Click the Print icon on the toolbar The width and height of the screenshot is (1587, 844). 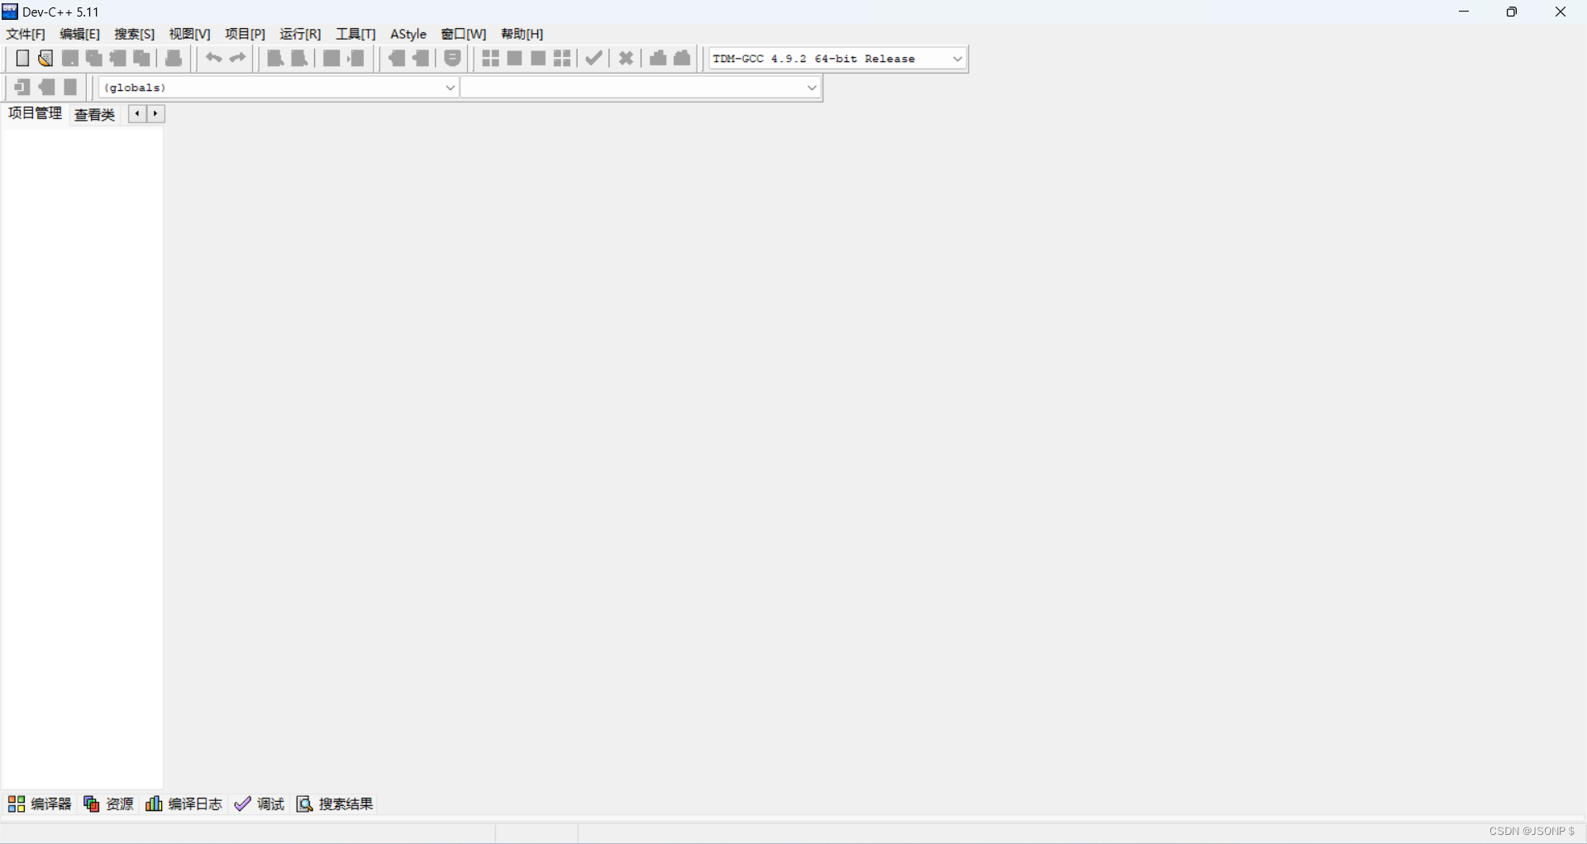coord(173,58)
